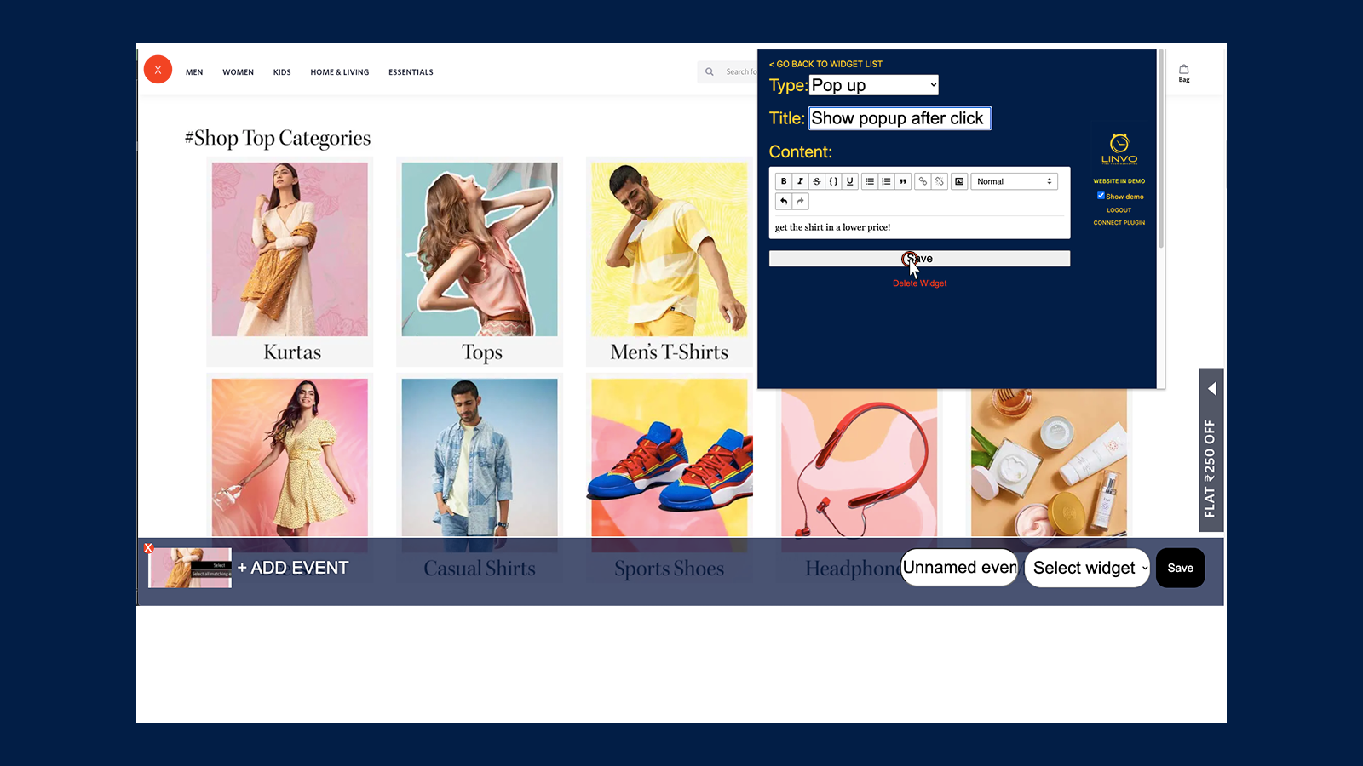Click the code block formatting icon
Screen dimensions: 1363x766
(x=833, y=181)
